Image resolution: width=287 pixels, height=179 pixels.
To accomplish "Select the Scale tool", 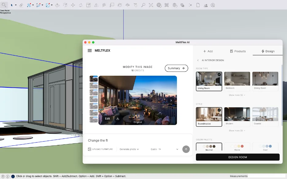I will click(88, 5).
